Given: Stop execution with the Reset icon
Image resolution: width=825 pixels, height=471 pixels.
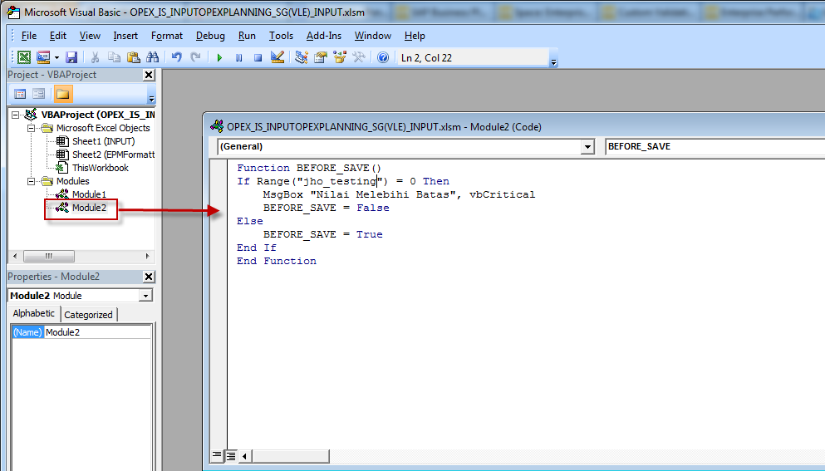Looking at the screenshot, I should coord(258,57).
